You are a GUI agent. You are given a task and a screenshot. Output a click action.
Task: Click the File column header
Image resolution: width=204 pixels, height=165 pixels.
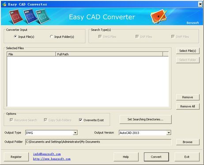pyautogui.click(x=31, y=54)
